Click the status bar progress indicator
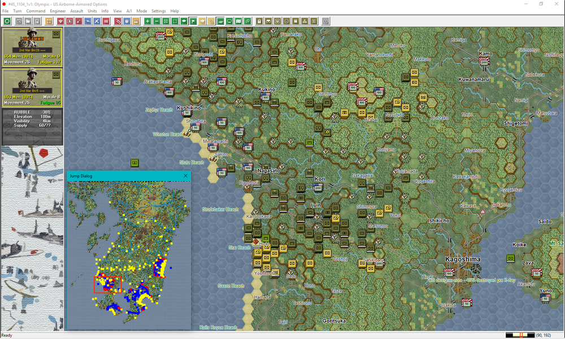This screenshot has width=565, height=339. [520, 335]
